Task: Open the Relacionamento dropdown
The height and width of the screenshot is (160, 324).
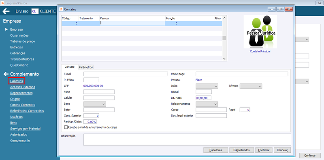Action: [207, 104]
